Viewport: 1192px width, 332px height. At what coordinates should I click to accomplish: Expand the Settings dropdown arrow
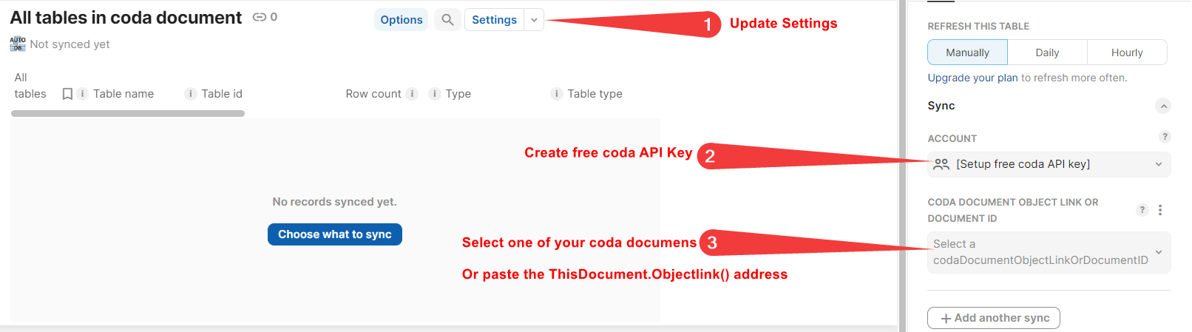(534, 20)
